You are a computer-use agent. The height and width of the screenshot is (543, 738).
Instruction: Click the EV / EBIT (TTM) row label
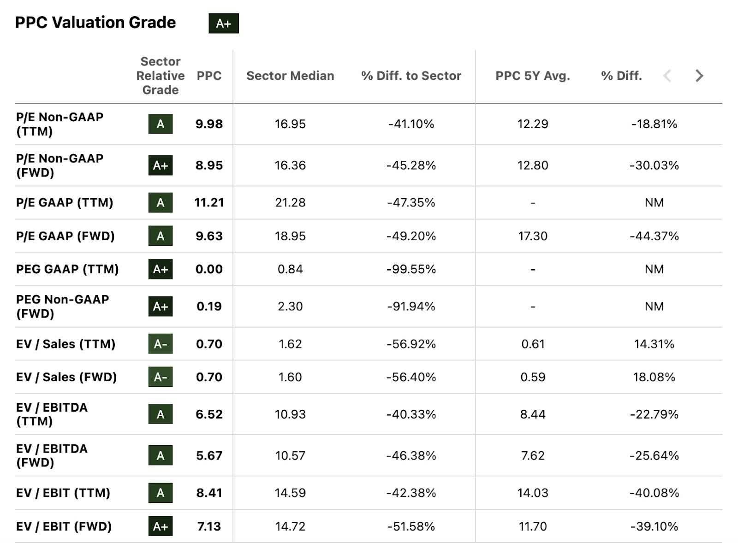pyautogui.click(x=63, y=493)
